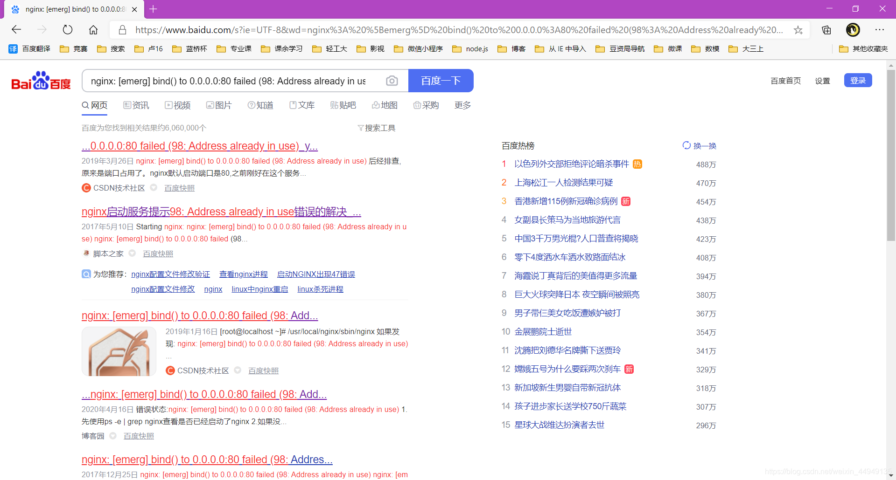The width and height of the screenshot is (896, 480).
Task: Click the Baidu logo
Action: click(41, 81)
